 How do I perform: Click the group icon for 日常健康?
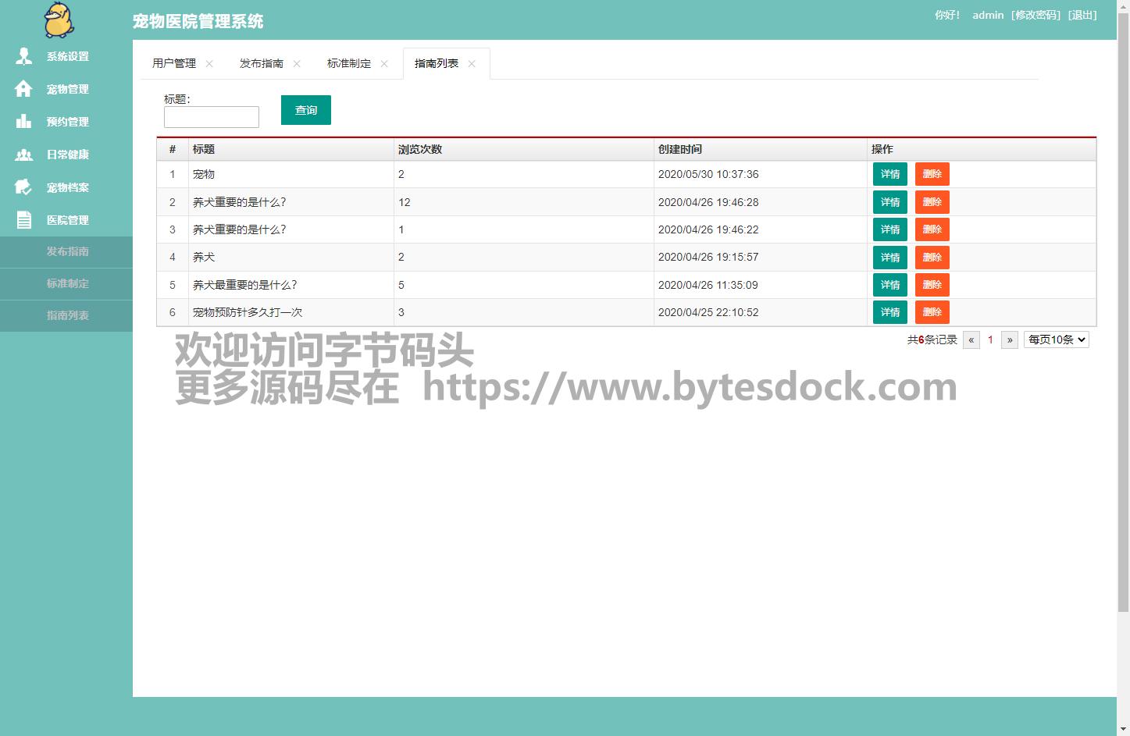(23, 155)
